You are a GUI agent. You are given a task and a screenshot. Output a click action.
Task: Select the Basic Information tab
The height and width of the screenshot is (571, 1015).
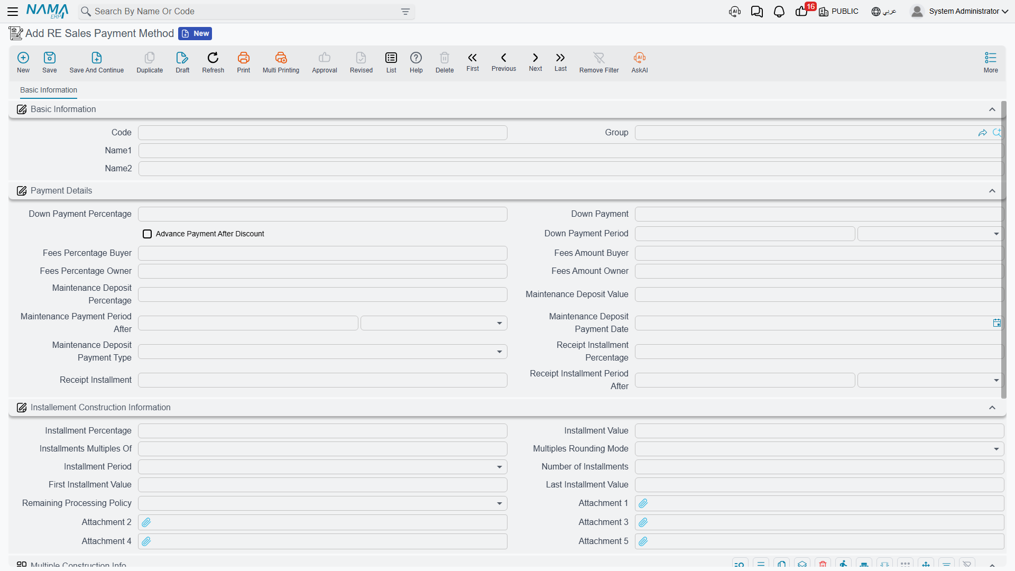49,90
